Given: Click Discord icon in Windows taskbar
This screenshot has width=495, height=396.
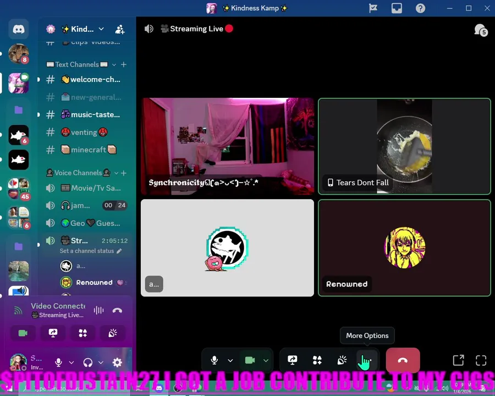Looking at the screenshot, I should tap(159, 389).
